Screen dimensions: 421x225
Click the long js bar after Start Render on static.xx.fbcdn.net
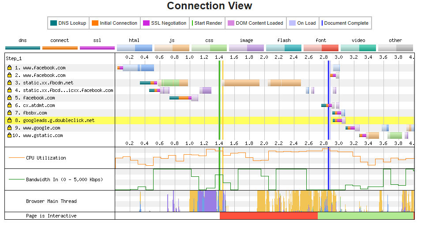click(x=241, y=83)
